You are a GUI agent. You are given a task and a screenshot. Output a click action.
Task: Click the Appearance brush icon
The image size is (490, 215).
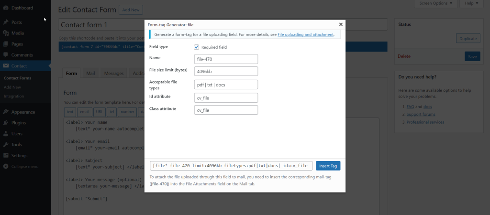point(6,112)
